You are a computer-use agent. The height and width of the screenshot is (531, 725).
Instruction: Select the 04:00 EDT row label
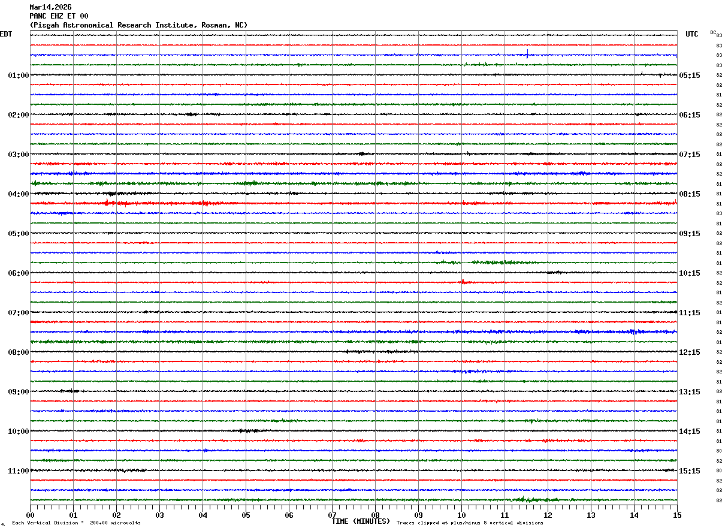(19, 194)
